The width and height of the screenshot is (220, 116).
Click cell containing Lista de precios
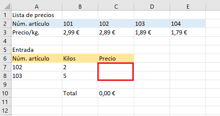point(37,15)
